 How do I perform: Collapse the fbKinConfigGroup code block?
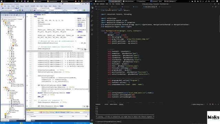pyautogui.click(x=27, y=76)
